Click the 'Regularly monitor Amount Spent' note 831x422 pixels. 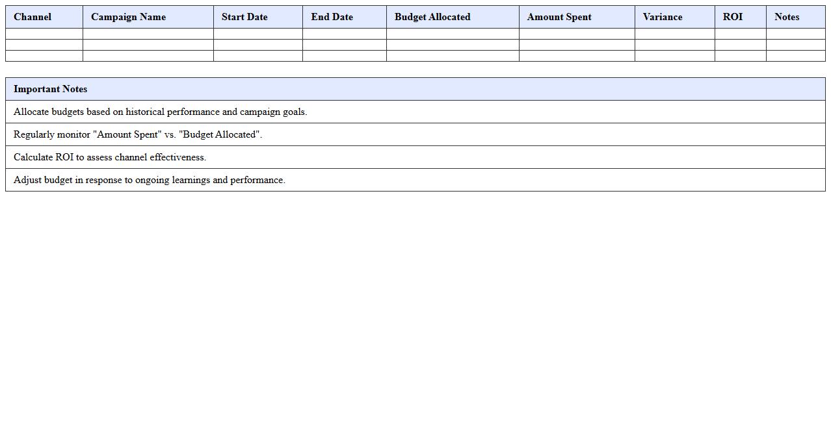click(138, 134)
